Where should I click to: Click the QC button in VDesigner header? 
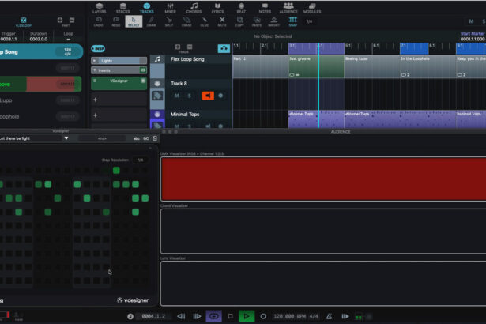tap(145, 138)
